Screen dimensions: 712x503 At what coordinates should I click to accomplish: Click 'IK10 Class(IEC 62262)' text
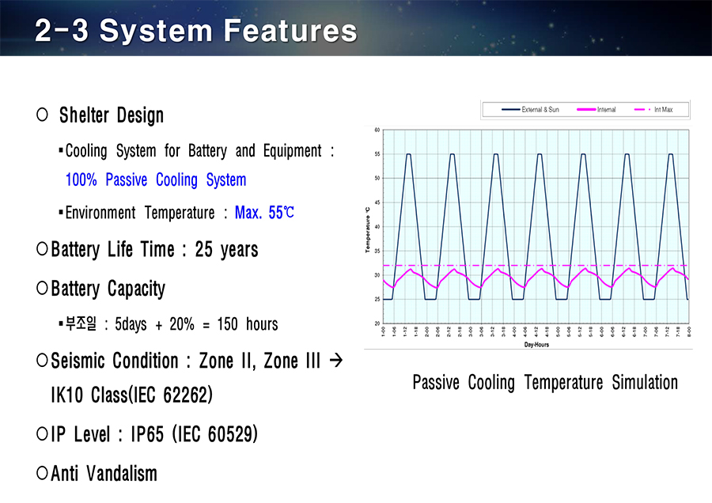point(131,395)
